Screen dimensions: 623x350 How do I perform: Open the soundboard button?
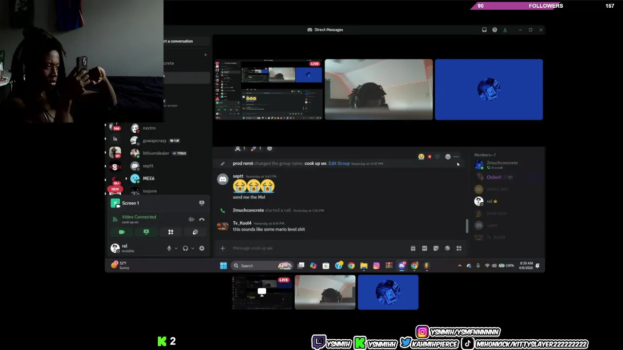(x=195, y=232)
